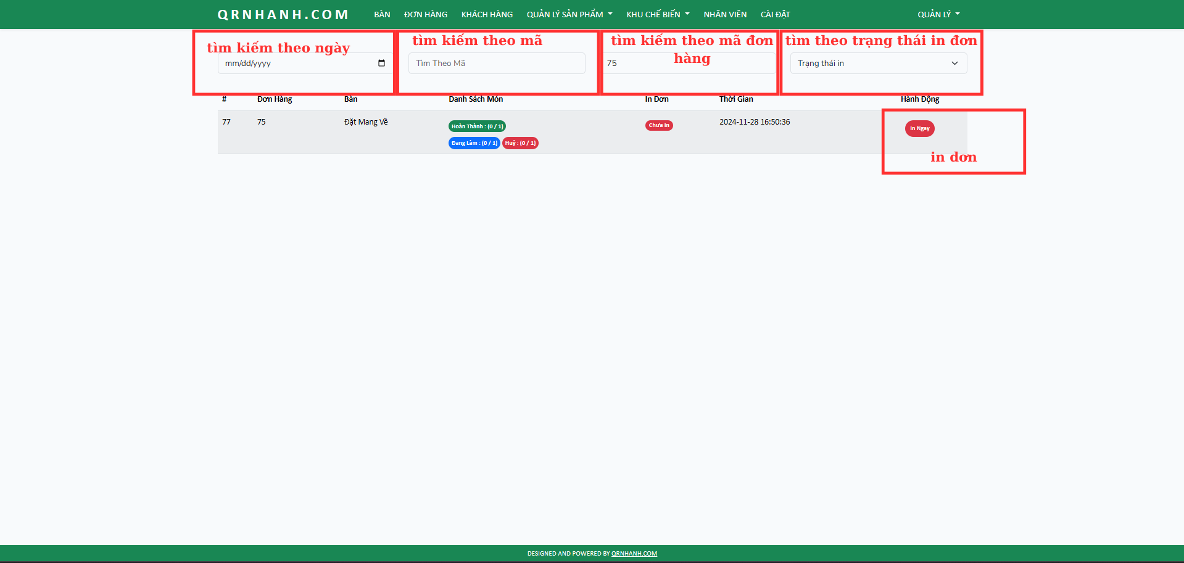Open the BÀN menu item

pyautogui.click(x=382, y=14)
